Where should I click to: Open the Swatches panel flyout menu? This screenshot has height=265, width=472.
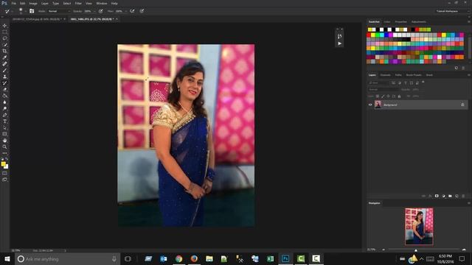tap(469, 21)
